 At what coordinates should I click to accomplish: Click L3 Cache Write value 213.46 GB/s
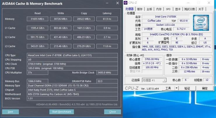(61, 46)
